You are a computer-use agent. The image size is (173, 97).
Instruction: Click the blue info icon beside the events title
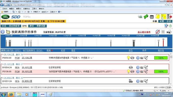click(3, 32)
